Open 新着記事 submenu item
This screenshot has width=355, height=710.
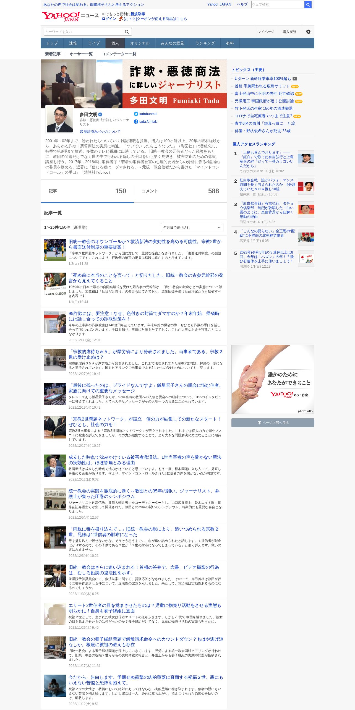[53, 54]
